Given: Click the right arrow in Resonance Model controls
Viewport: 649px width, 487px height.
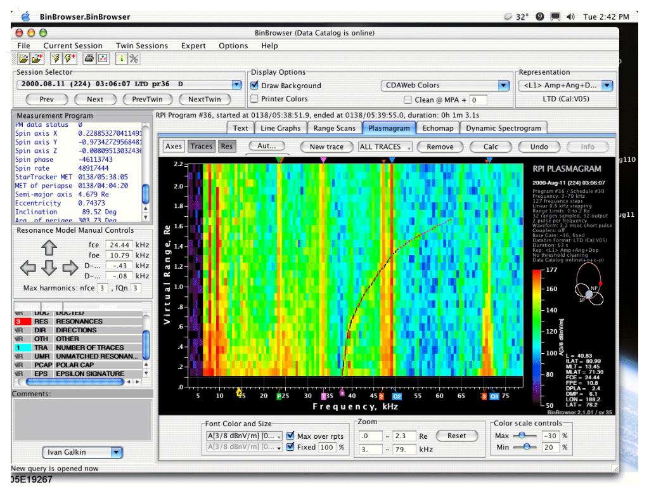Looking at the screenshot, I should tap(70, 268).
